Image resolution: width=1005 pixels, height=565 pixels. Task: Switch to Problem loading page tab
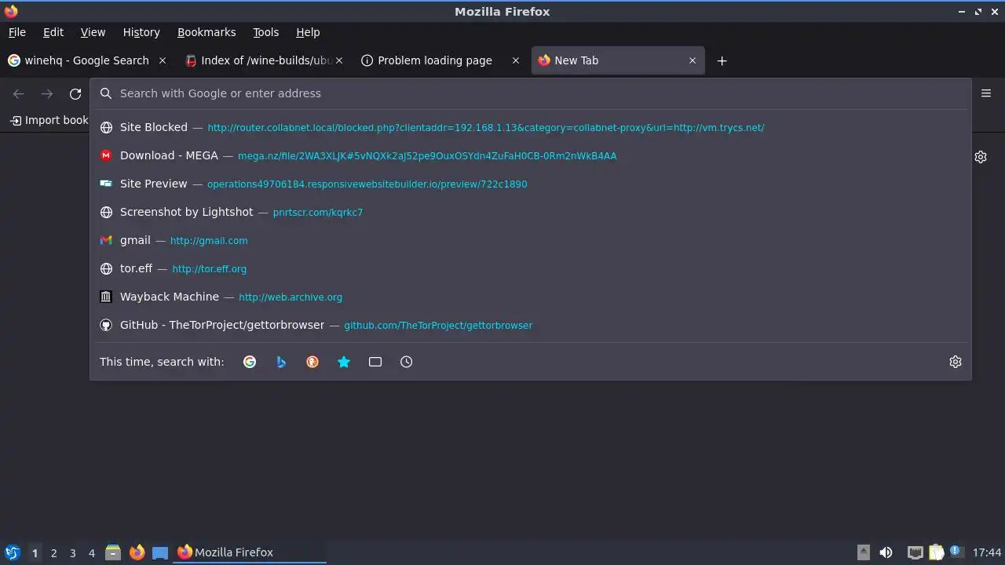point(441,60)
